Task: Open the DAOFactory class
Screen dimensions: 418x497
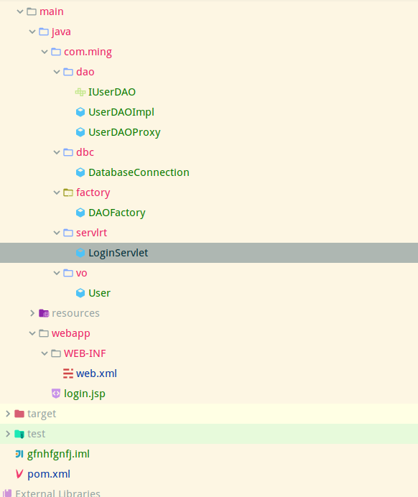Action: 116,213
